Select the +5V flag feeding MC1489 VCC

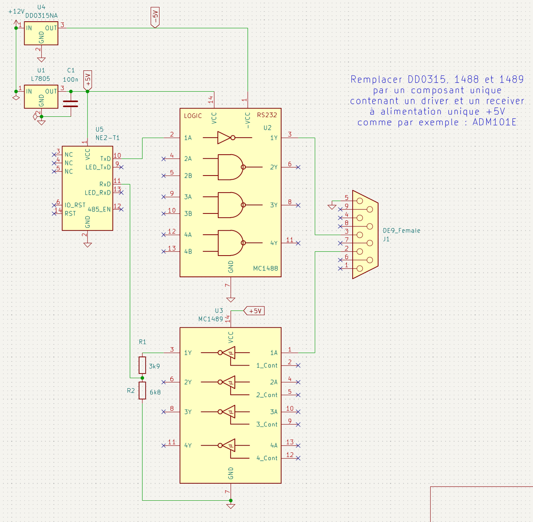pyautogui.click(x=254, y=311)
